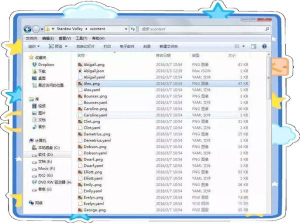Click the Forward navigation arrow button

(36, 29)
